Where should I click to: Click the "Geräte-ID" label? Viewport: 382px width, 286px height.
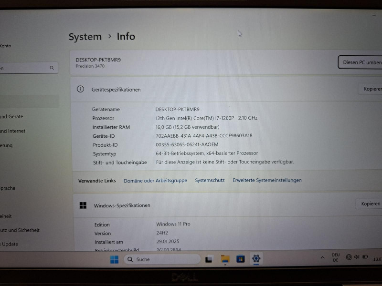tap(104, 136)
